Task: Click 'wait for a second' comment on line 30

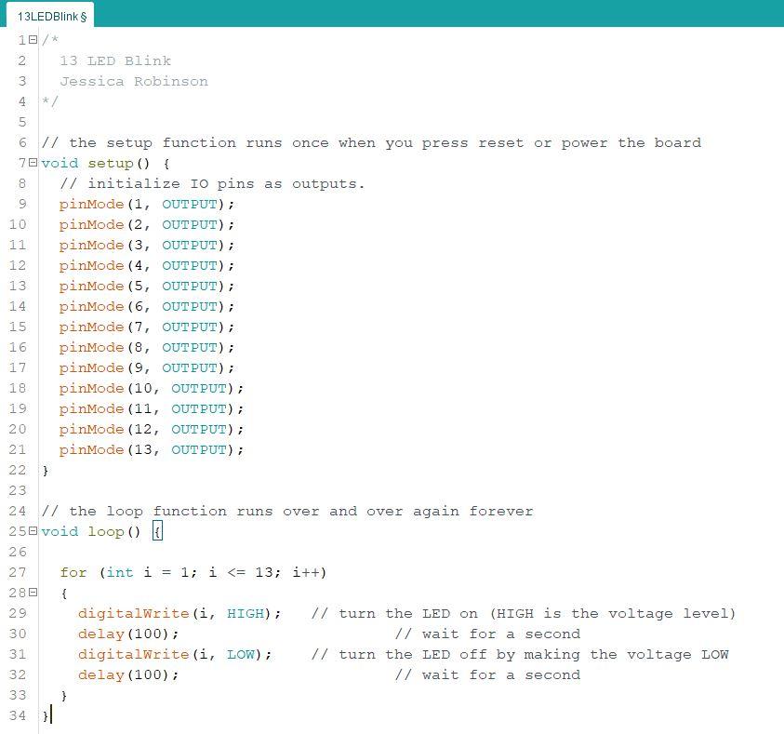Action: (x=487, y=634)
